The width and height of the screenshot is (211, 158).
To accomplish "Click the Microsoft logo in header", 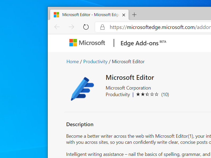I will pyautogui.click(x=87, y=43).
